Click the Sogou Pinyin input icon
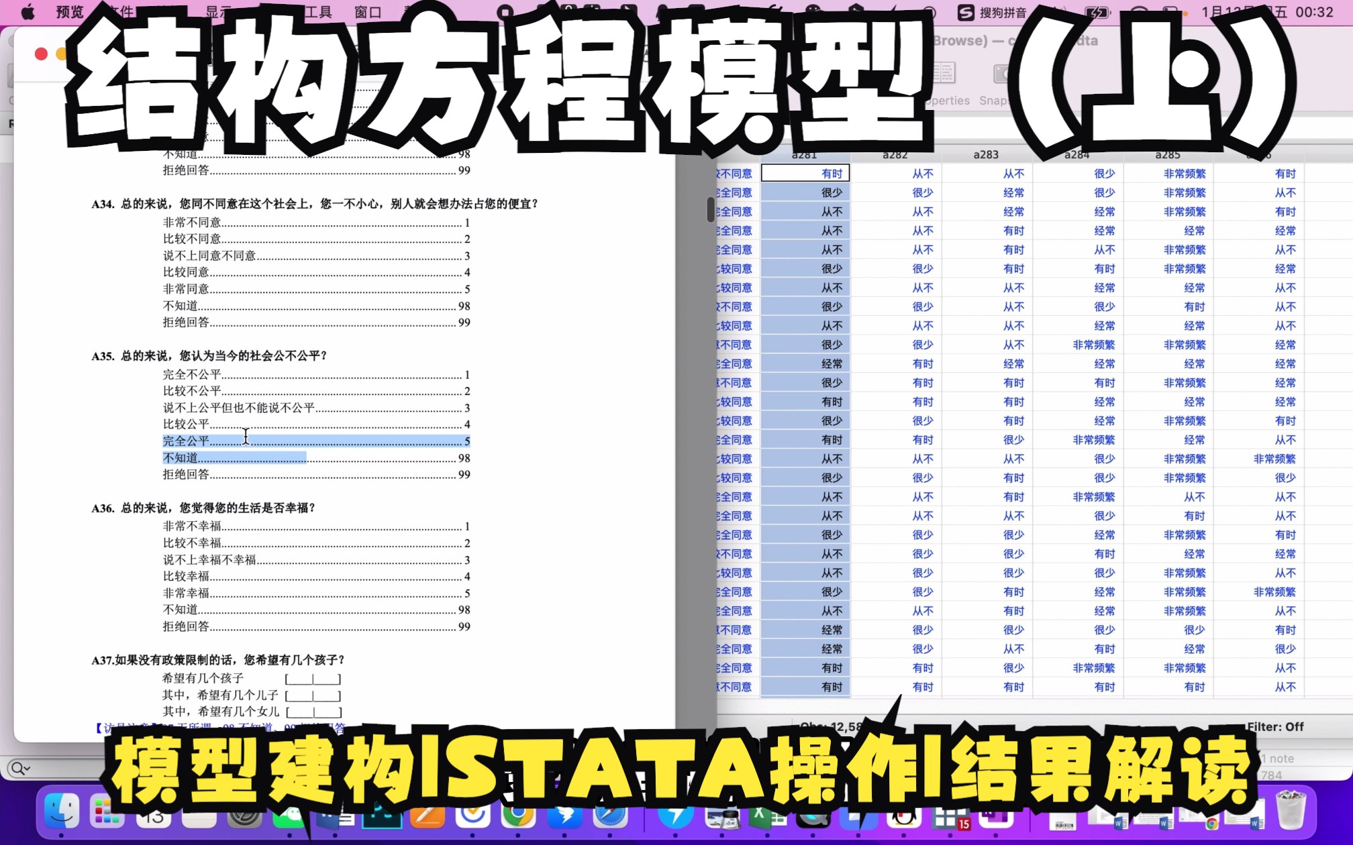Image resolution: width=1353 pixels, height=845 pixels. [966, 12]
